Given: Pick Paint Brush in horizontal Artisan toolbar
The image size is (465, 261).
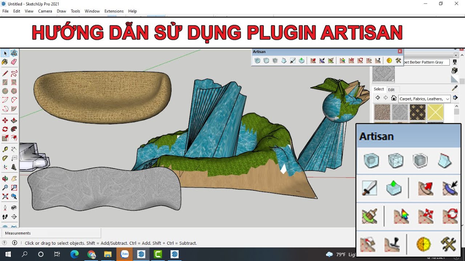Looking at the screenshot, I should click(331, 61).
